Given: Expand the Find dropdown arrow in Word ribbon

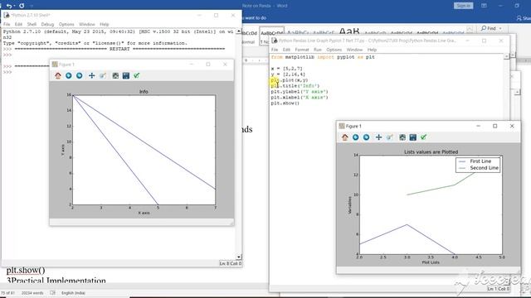Looking at the screenshot, I should (500, 28).
